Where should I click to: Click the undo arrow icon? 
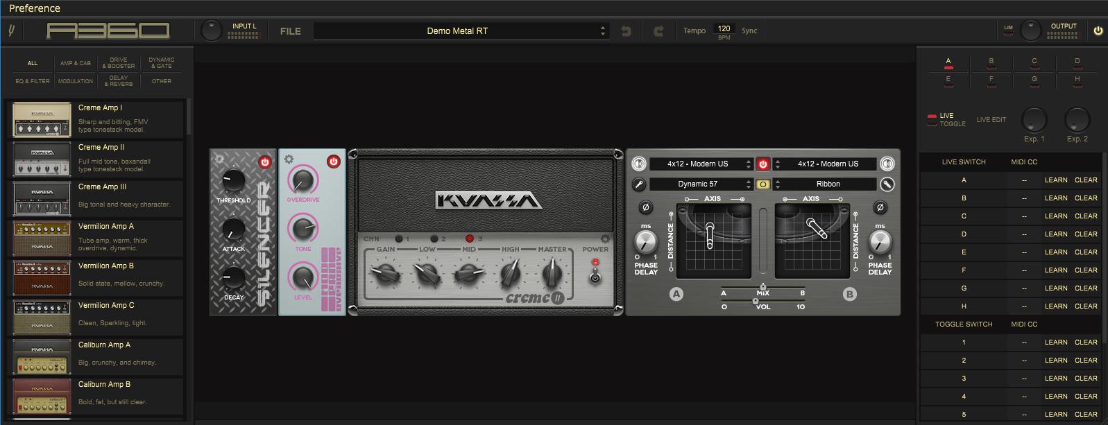(x=626, y=31)
